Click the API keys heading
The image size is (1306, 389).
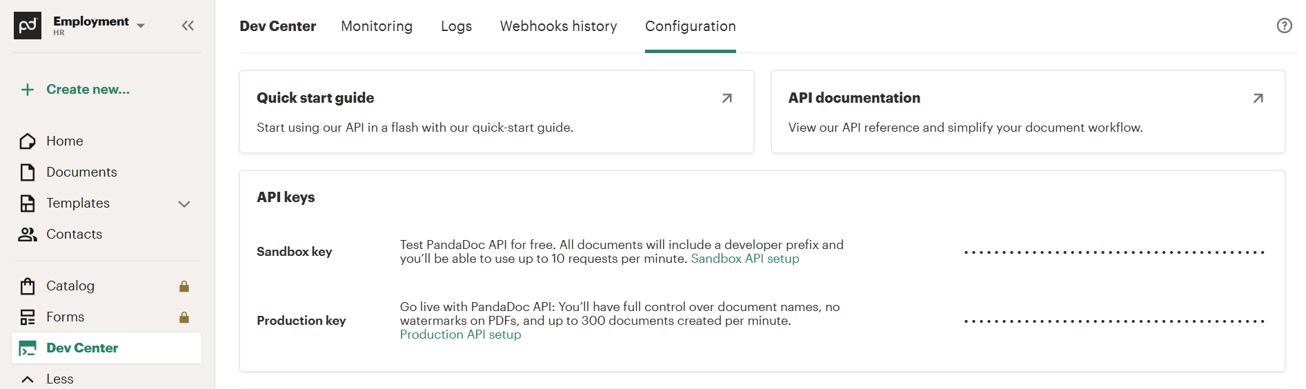coord(286,197)
